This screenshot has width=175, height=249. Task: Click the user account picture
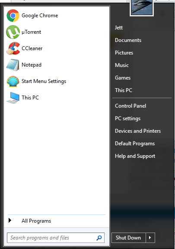click(142, 7)
